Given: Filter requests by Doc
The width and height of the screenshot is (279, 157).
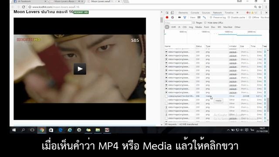Looking at the screenshot, I should click(x=213, y=27).
